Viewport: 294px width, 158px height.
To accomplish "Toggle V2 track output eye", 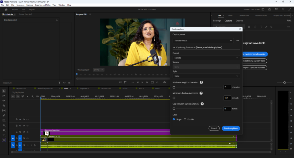I will point(28,132).
